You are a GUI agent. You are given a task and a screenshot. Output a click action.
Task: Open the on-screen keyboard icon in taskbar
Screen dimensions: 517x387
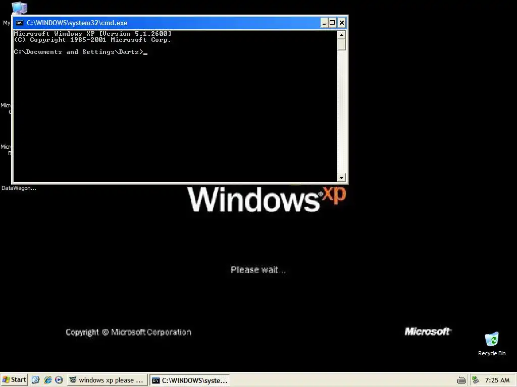coord(461,380)
